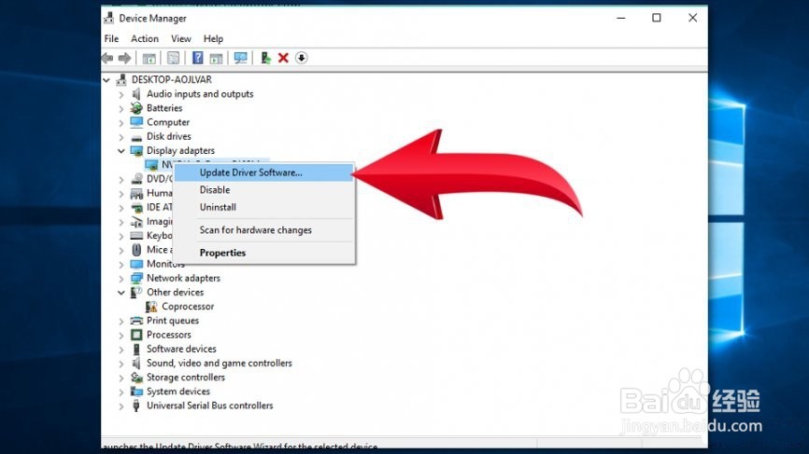Select the Coprocessor device label
Image resolution: width=809 pixels, height=454 pixels.
click(188, 307)
